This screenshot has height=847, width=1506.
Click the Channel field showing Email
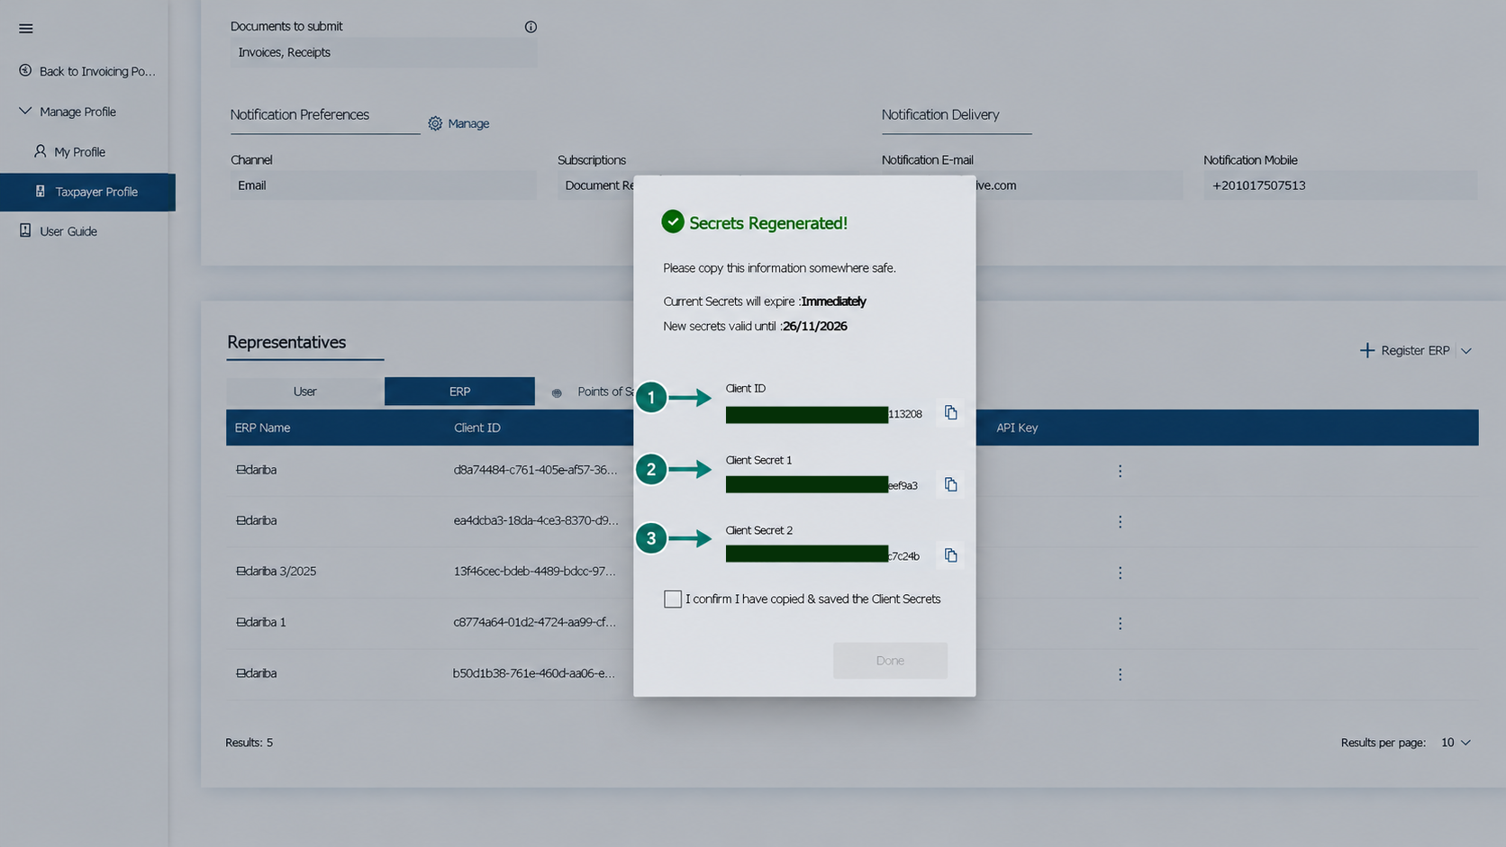tap(384, 185)
